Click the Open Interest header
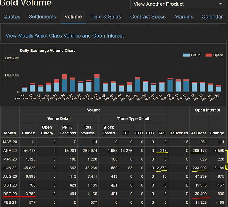Viewport: 228px width, 207px height. pyautogui.click(x=208, y=110)
